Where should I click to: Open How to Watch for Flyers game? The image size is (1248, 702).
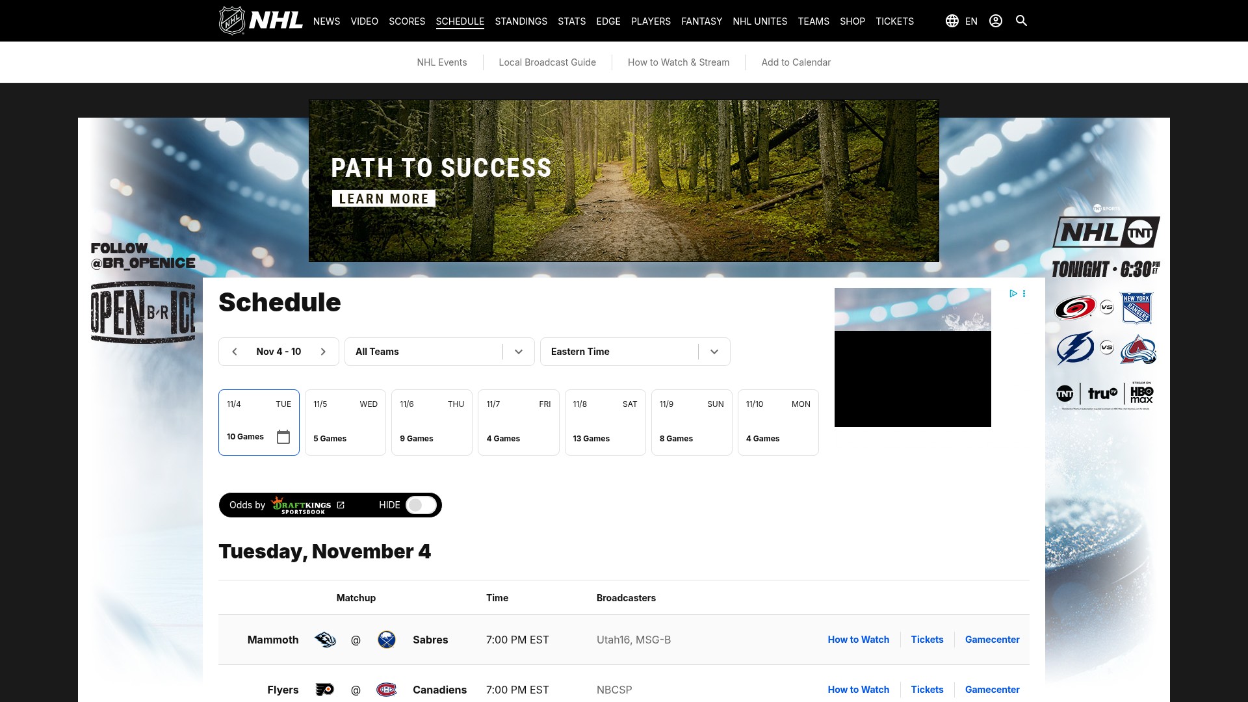[x=858, y=690]
